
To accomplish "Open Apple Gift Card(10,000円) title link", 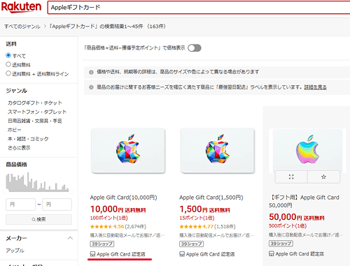I will pyautogui.click(x=123, y=198).
